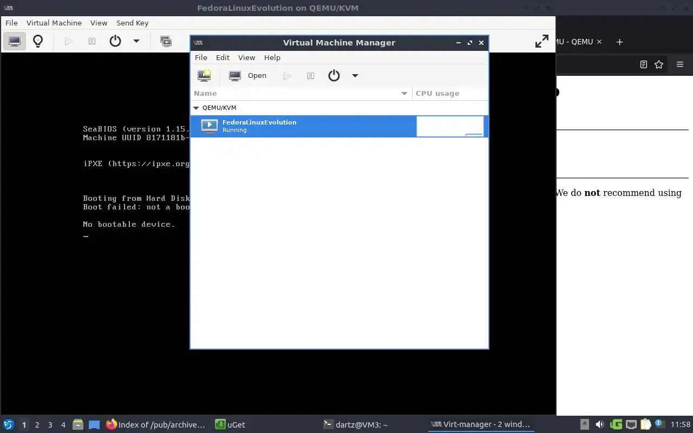Click the 11:58 clock in the taskbar

pos(681,425)
